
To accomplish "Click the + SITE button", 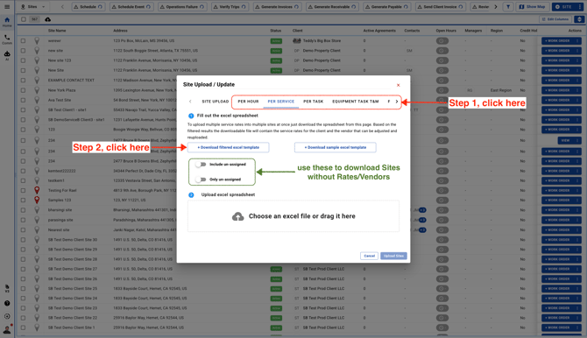I will click(564, 7).
